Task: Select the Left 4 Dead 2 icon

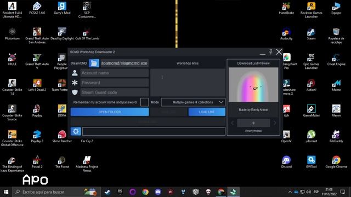Action: click(x=37, y=85)
